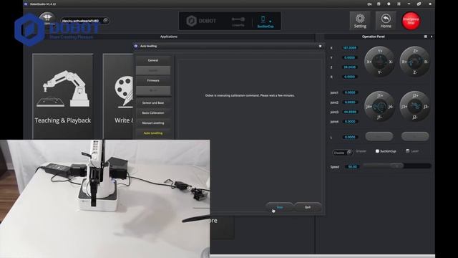Open the Teaching & Playback application

coord(63,97)
